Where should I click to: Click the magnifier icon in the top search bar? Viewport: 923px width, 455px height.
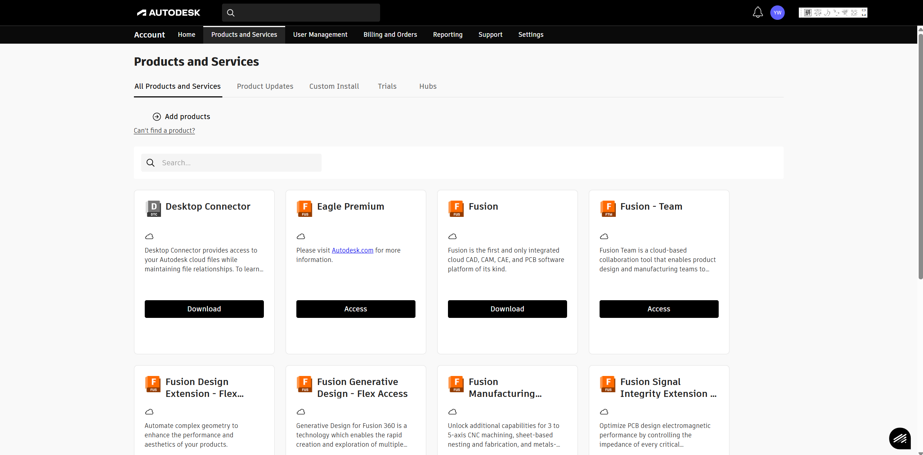(231, 13)
